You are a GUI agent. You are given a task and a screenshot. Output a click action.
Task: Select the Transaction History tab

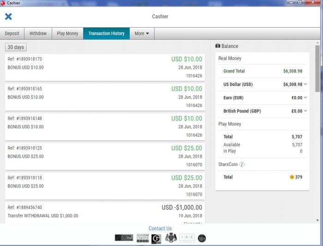106,33
